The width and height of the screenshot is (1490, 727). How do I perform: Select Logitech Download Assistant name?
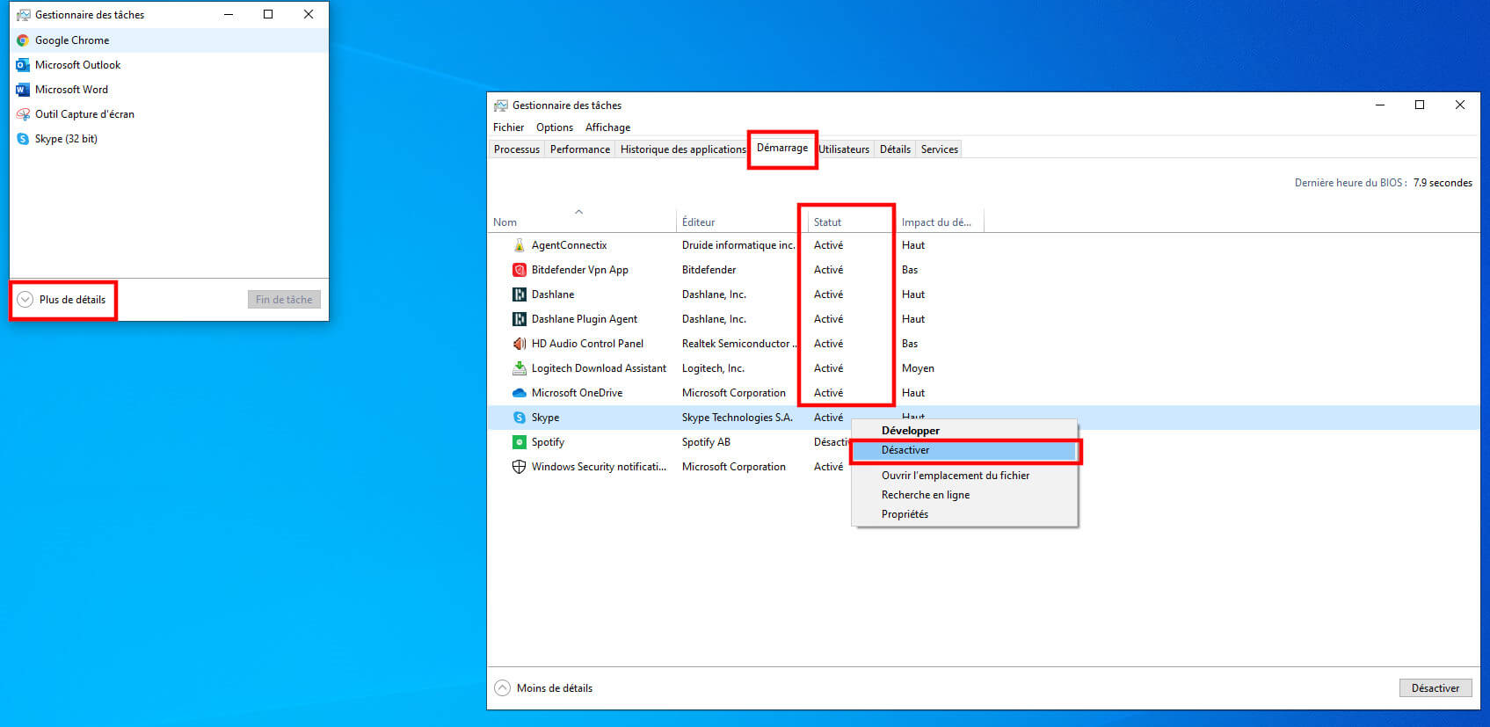599,368
